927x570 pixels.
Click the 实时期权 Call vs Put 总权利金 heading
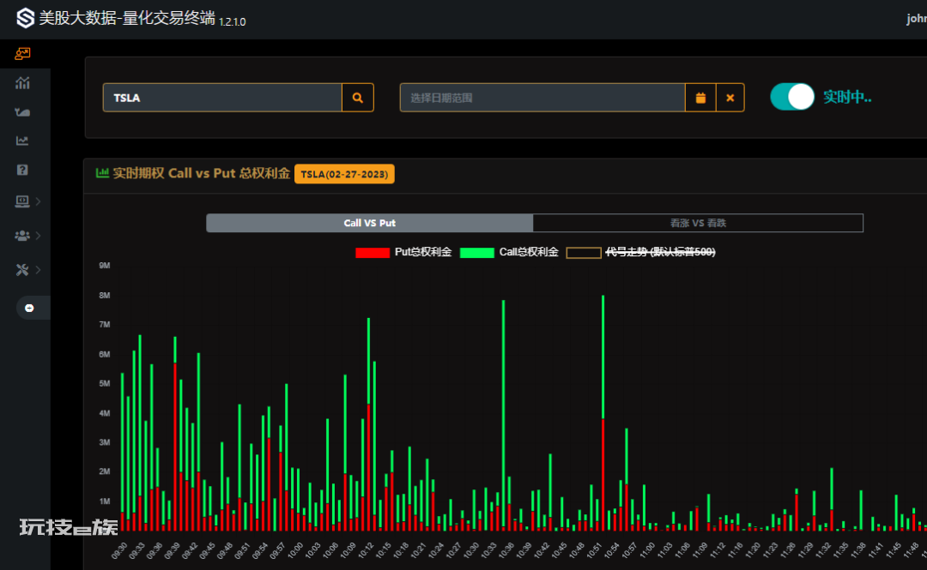pyautogui.click(x=201, y=173)
